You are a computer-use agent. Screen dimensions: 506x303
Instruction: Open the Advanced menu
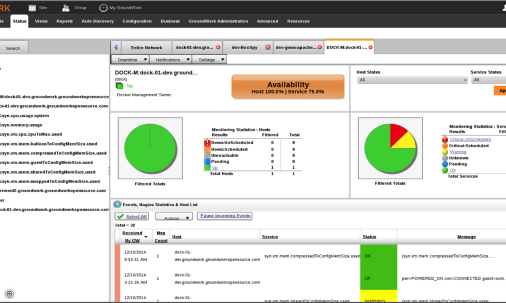click(x=267, y=21)
